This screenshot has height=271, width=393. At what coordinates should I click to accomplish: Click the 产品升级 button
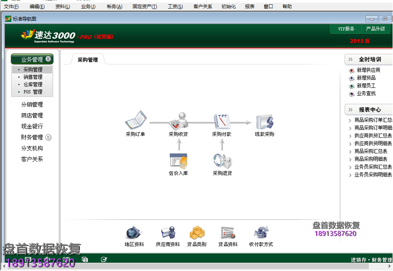coord(375,29)
